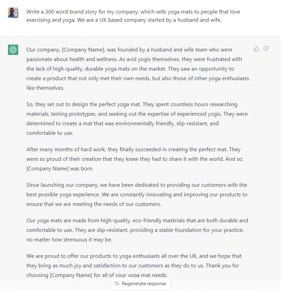Click Regenerate response to get a new answer
The image size is (281, 292).
click(140, 284)
